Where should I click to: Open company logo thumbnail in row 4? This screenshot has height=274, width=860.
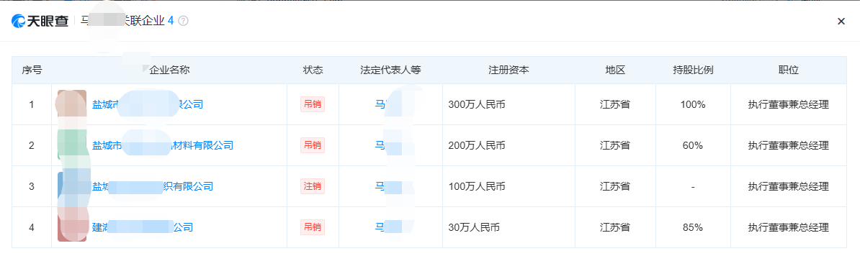point(72,227)
